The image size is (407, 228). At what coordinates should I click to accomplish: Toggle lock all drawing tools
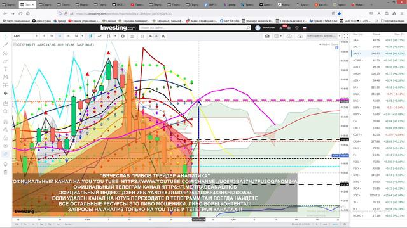click(x=6, y=138)
